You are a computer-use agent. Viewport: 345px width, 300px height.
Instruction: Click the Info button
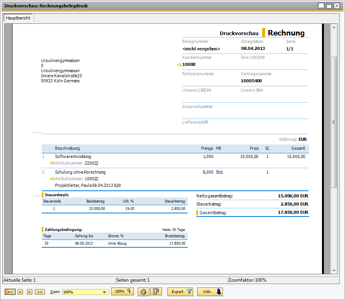[x=210, y=291]
